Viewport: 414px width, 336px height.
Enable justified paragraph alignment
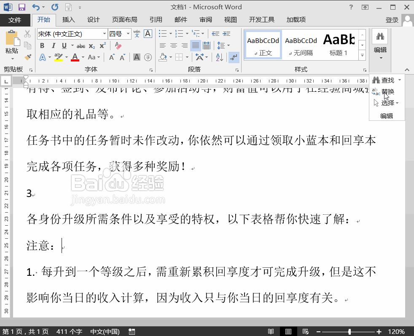(x=195, y=45)
